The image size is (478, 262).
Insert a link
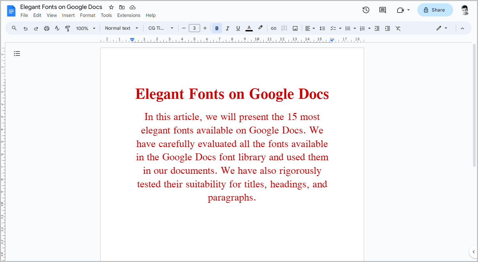click(274, 28)
